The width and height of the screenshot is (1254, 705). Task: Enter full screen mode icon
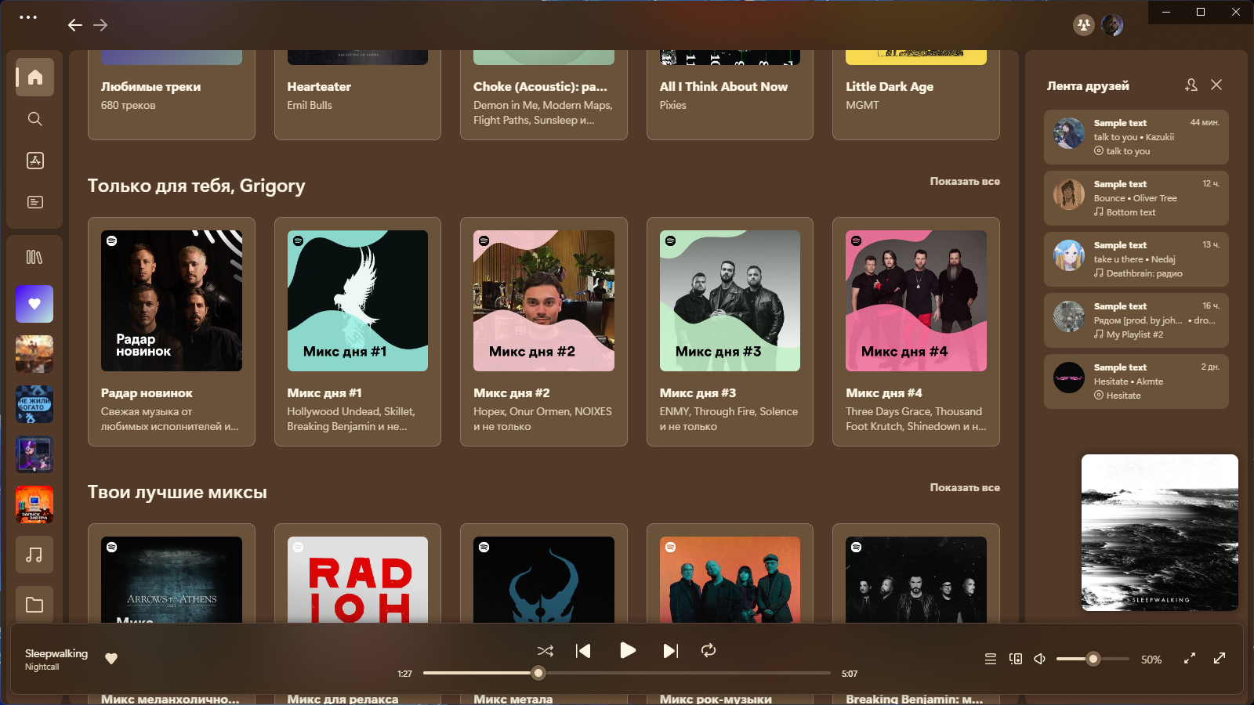[1220, 659]
